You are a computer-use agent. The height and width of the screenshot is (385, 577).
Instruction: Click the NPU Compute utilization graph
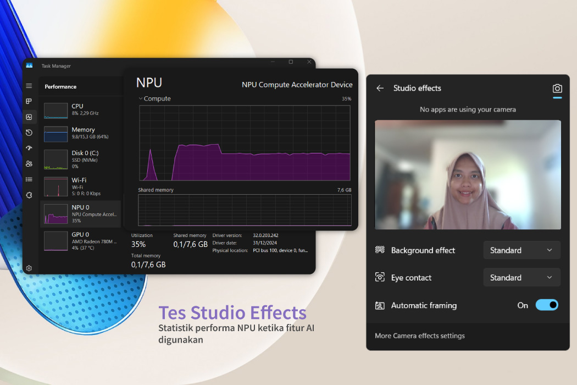click(x=245, y=143)
